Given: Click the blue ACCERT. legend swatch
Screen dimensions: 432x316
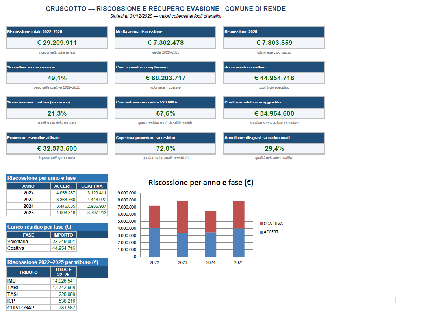Looking at the screenshot, I should point(261,232).
